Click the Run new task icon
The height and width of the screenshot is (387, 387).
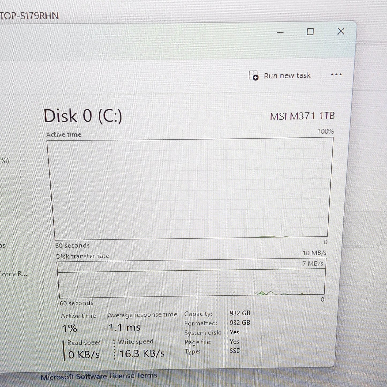coord(253,75)
